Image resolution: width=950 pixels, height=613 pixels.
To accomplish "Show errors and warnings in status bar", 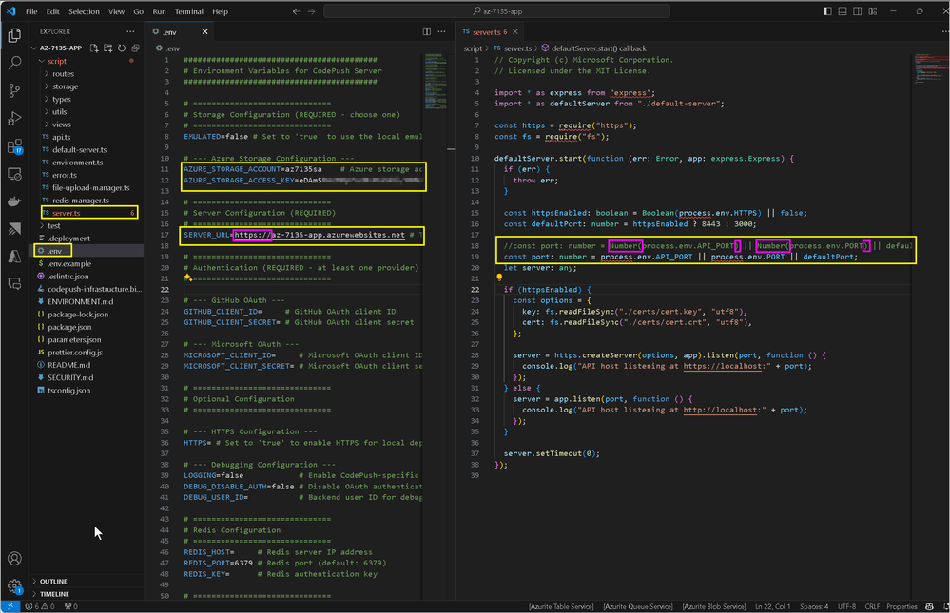I will tap(40, 606).
